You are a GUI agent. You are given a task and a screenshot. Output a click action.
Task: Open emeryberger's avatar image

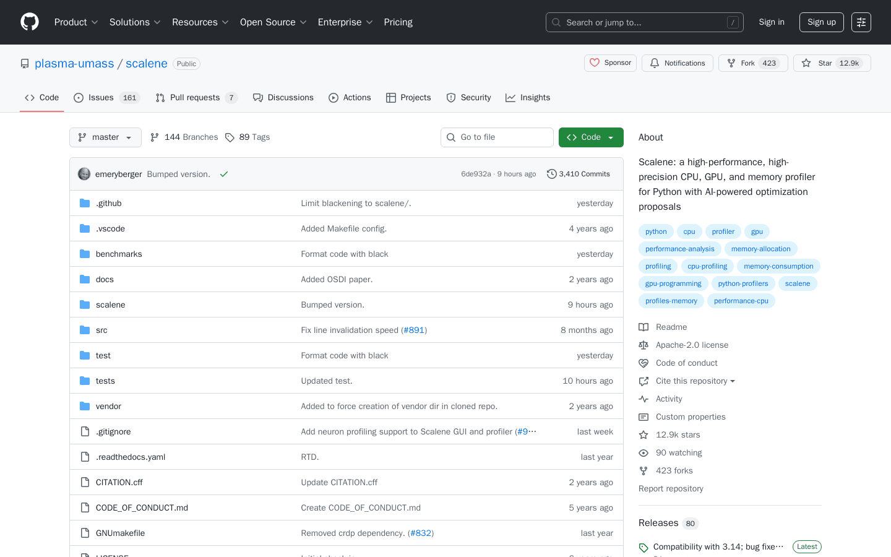84,174
